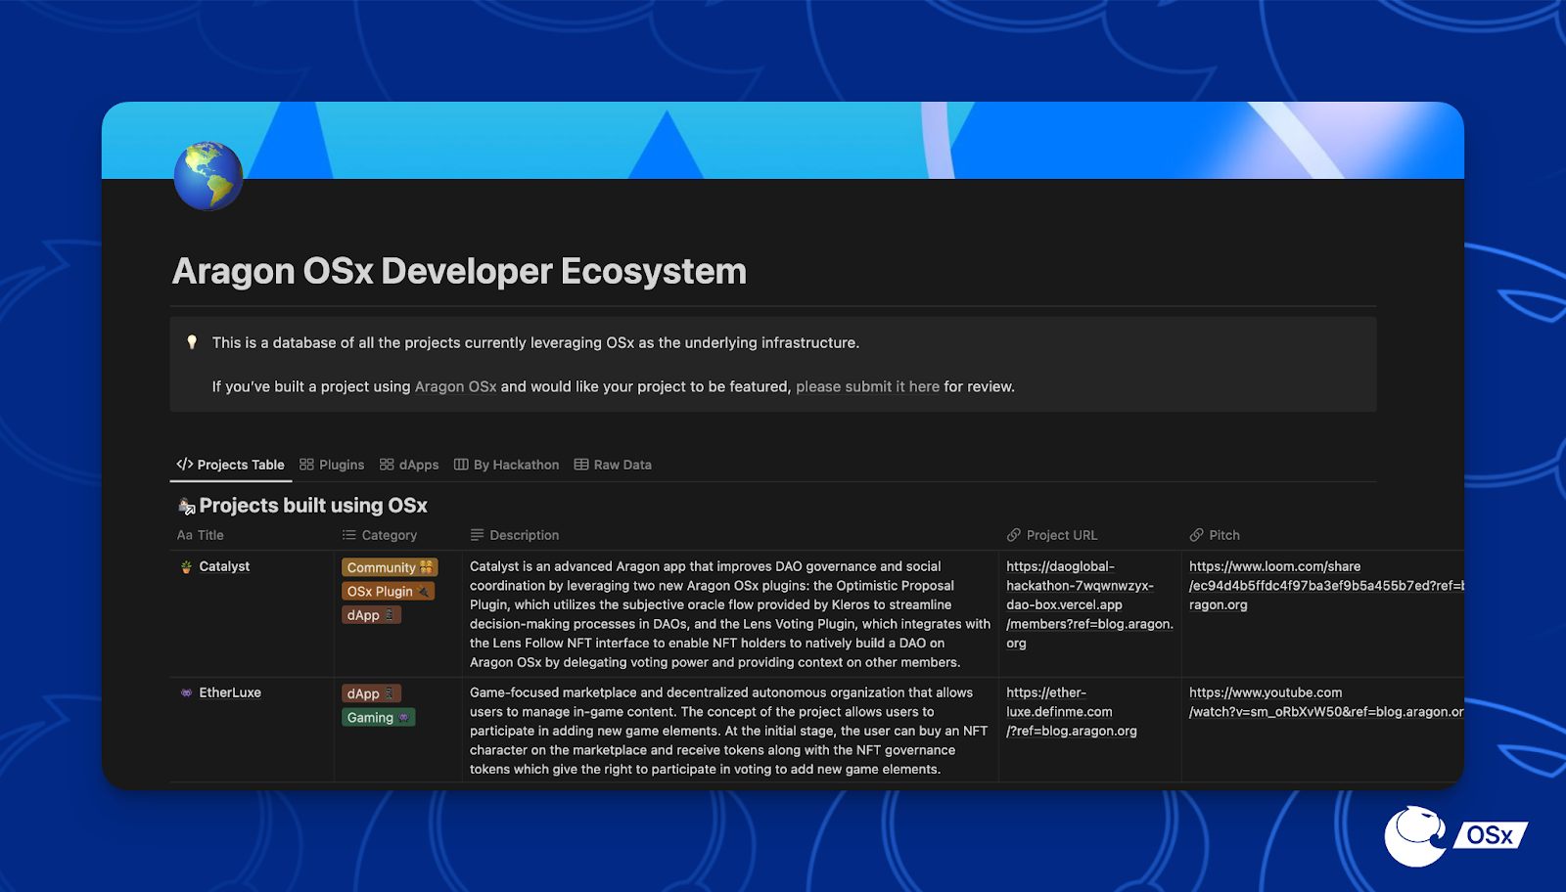The image size is (1566, 892).
Task: Click the please submit it here link
Action: point(867,386)
